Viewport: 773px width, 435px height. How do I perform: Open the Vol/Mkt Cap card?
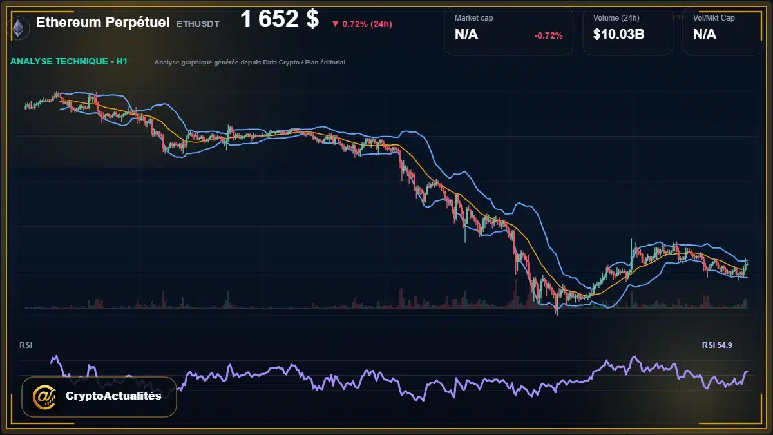(721, 32)
